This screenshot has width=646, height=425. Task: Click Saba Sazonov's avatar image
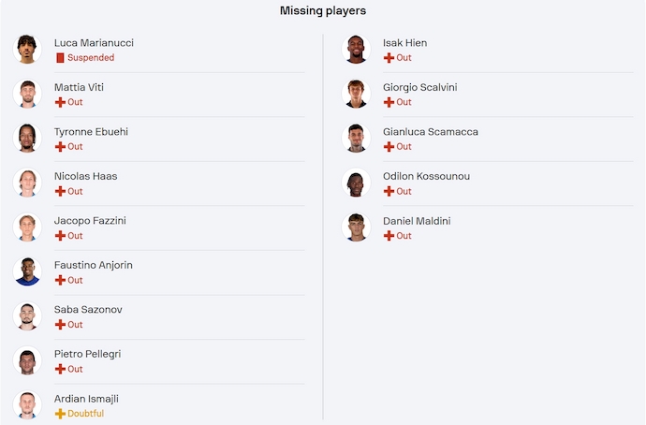(27, 315)
